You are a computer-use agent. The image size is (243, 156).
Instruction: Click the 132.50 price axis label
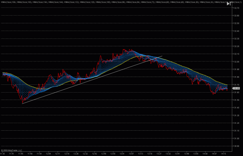coord(236,23)
